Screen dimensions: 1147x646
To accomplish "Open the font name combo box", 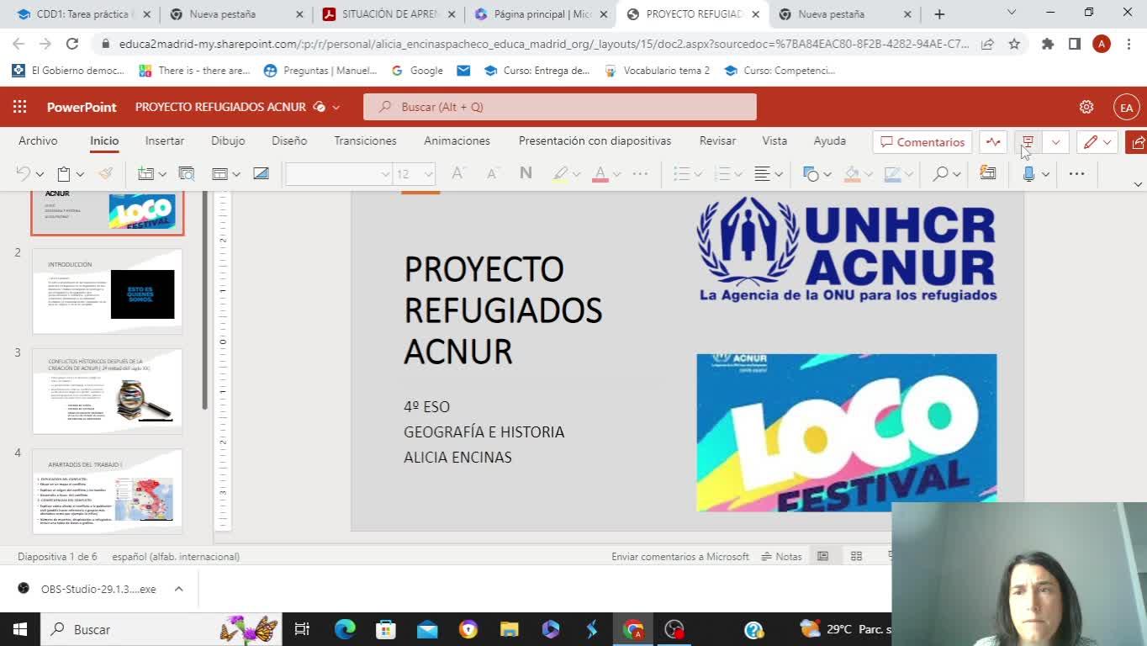I will 339,173.
